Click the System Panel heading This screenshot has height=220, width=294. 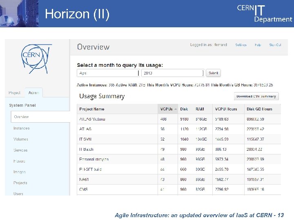pos(22,106)
